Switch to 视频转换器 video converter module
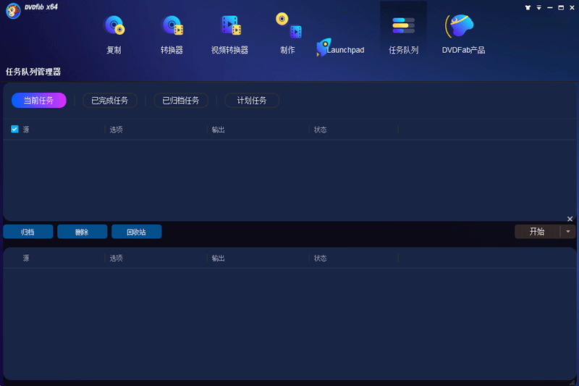 [x=229, y=34]
